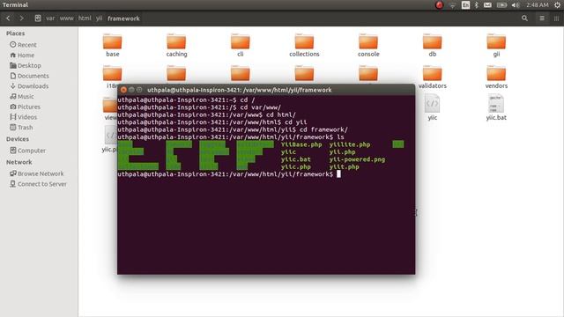564x317 pixels.
Task: Open Music in sidebar
Action: point(21,96)
